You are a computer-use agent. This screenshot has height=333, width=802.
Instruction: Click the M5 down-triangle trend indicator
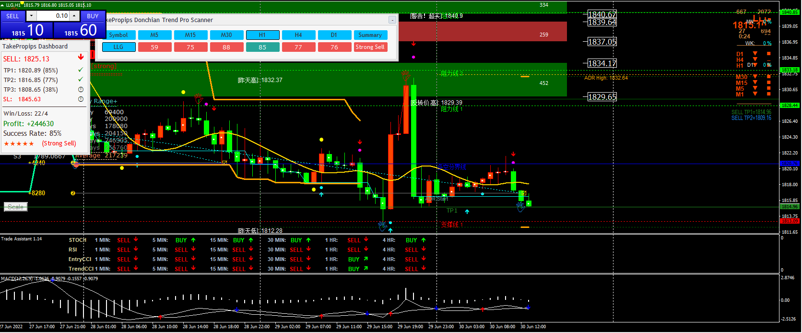[x=755, y=88]
